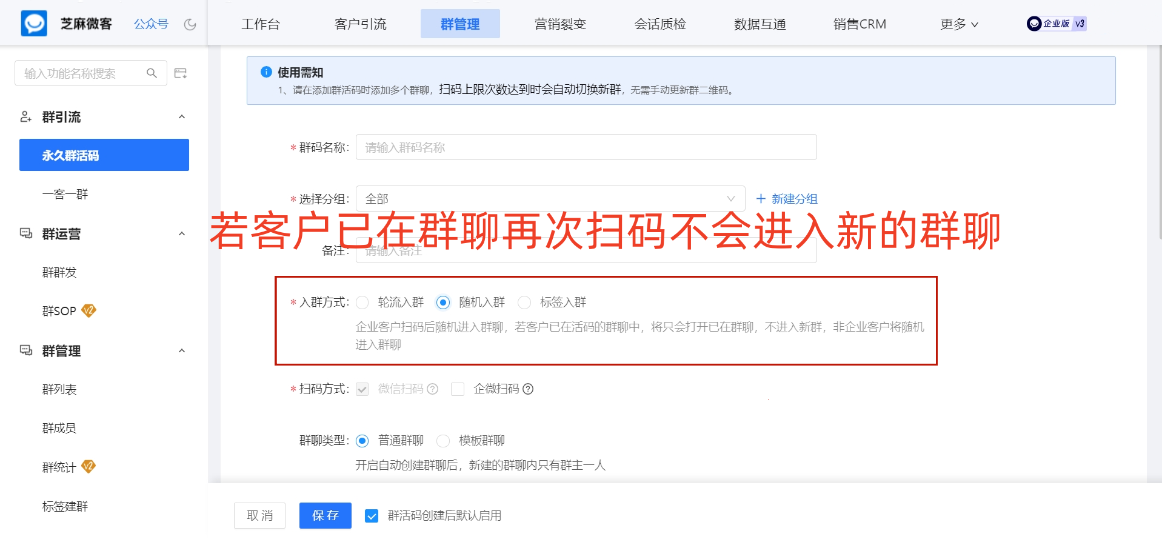The width and height of the screenshot is (1162, 545).
Task: Open 一客一群 in sidebar
Action: [65, 194]
